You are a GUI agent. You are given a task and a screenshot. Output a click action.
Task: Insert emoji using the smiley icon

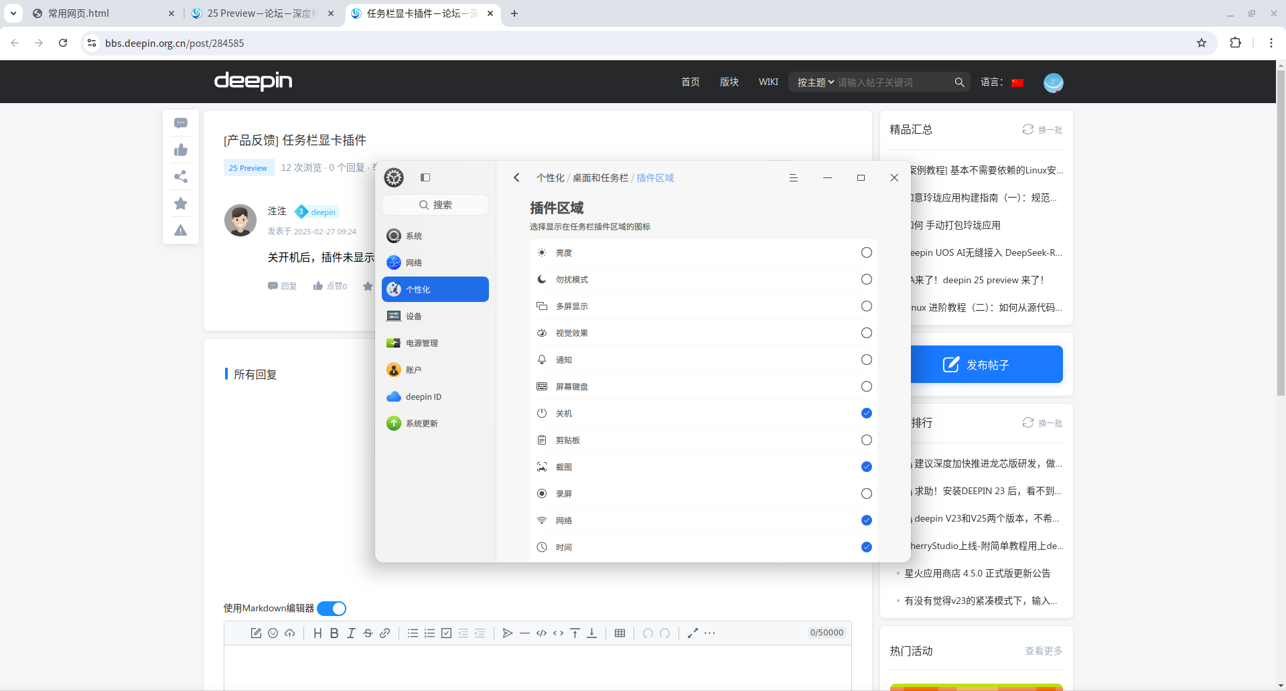(273, 633)
